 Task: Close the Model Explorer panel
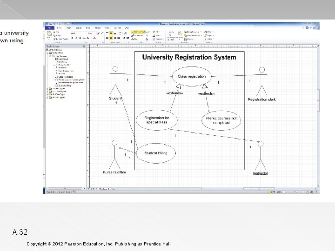coord(84,46)
